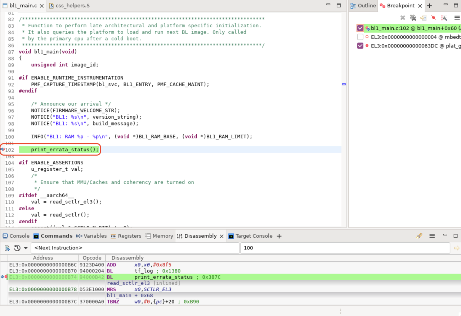Screen dimensions: 461x316
Task: Activate the flashlight search icon in Disassembly toolbar
Action: (x=419, y=236)
